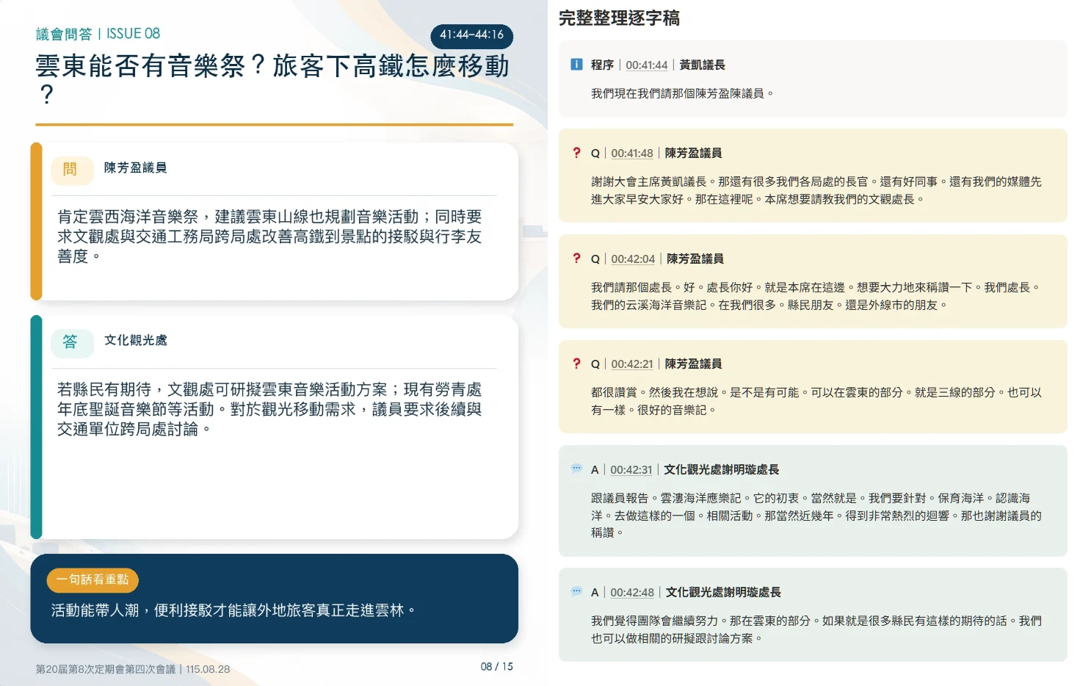Click transcript text starting 我們請那個處長
Image resolution: width=1080 pixels, height=686 pixels.
pos(815,296)
